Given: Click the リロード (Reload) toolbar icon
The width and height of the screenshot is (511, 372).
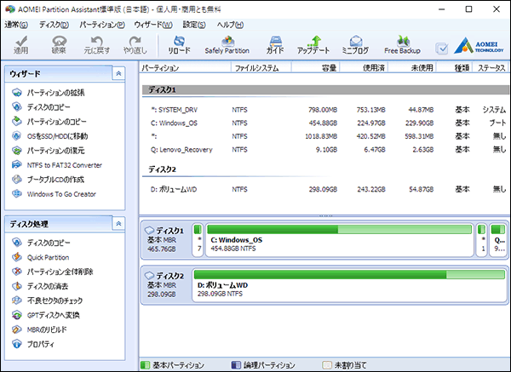Looking at the screenshot, I should pos(179,44).
